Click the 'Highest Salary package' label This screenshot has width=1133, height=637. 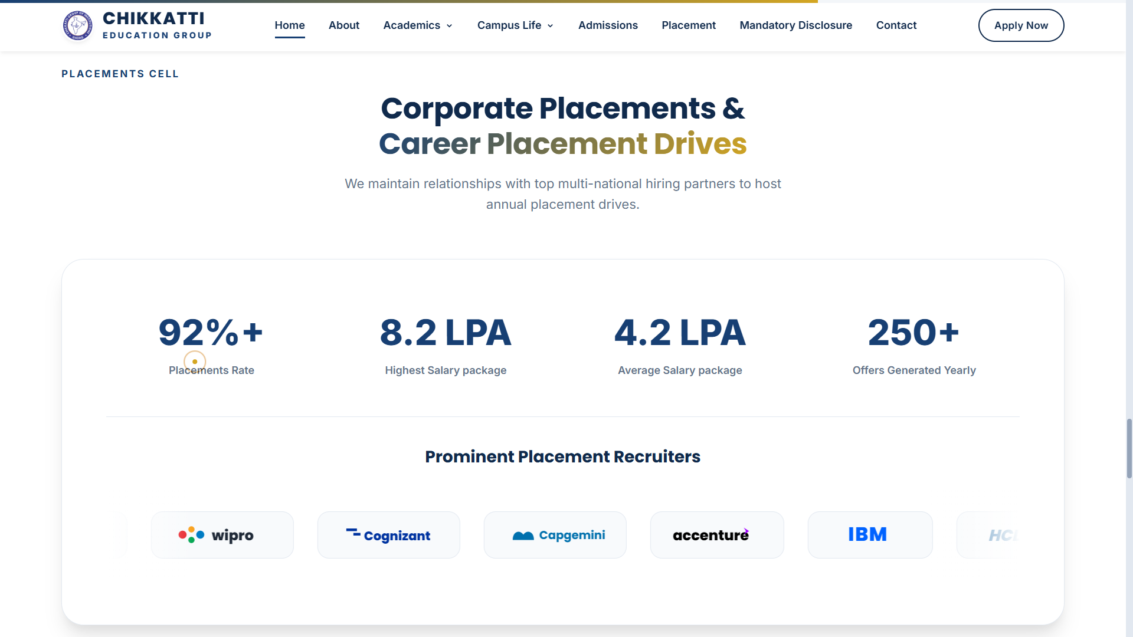click(x=446, y=370)
